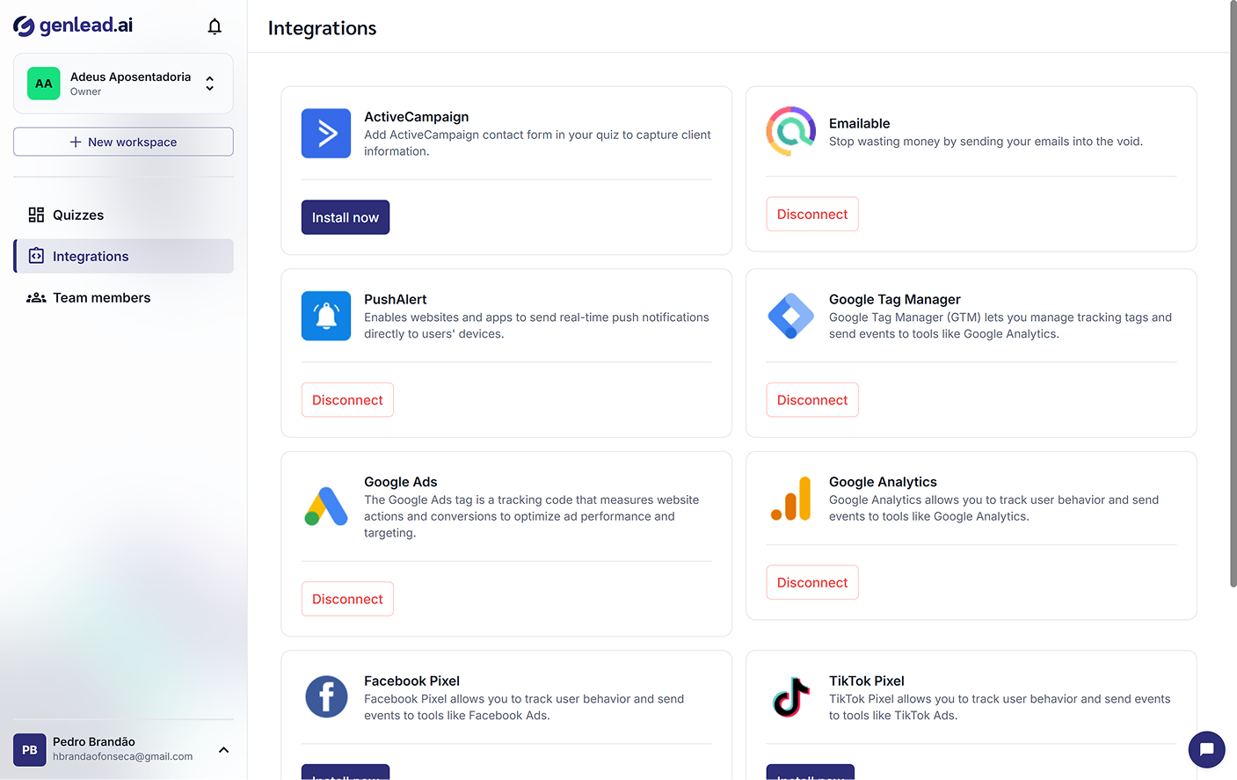
Task: Install the ActiveCampaign integration
Action: click(345, 216)
